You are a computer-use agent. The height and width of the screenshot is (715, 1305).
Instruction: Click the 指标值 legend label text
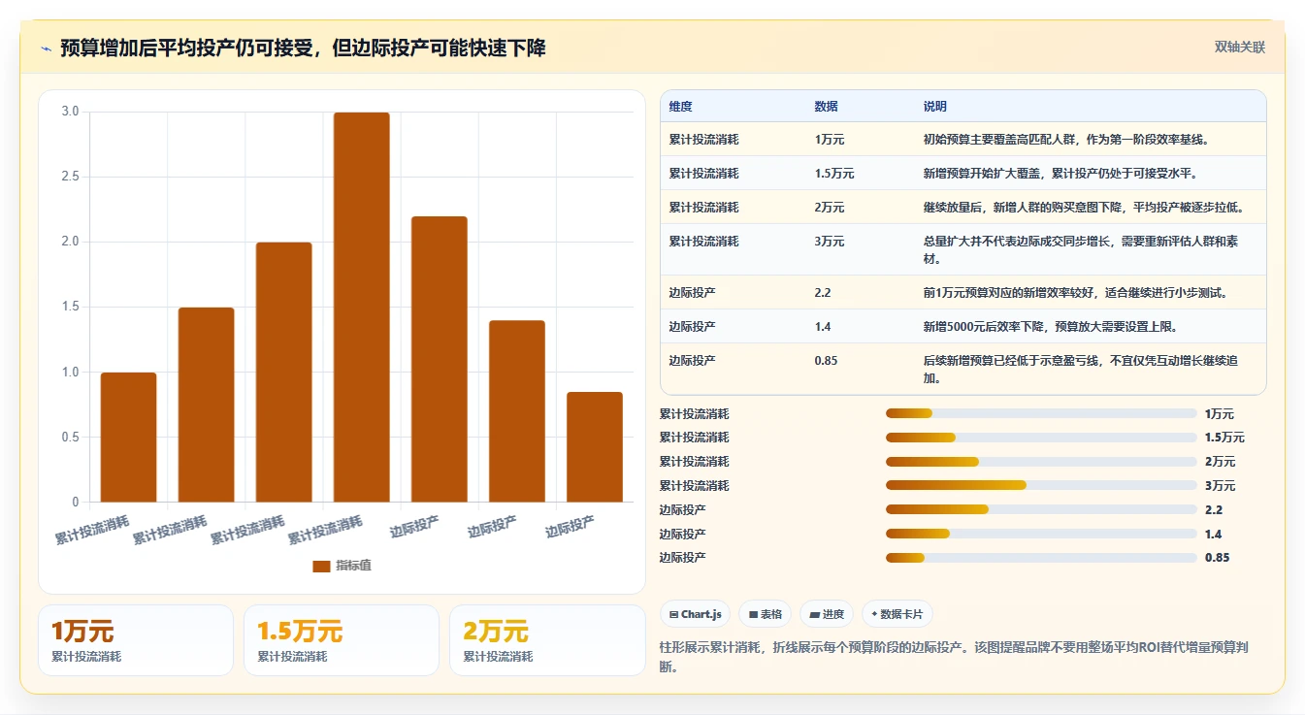tap(353, 567)
